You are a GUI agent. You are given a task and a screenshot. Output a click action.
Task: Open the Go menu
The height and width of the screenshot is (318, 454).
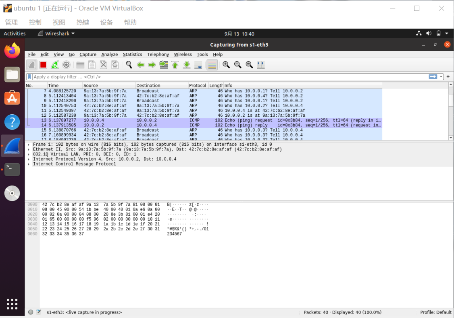71,54
